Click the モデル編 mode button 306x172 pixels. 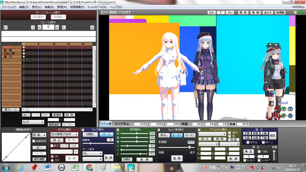tap(106, 124)
